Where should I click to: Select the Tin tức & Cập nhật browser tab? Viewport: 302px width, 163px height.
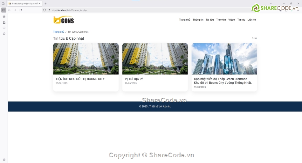[25, 3]
